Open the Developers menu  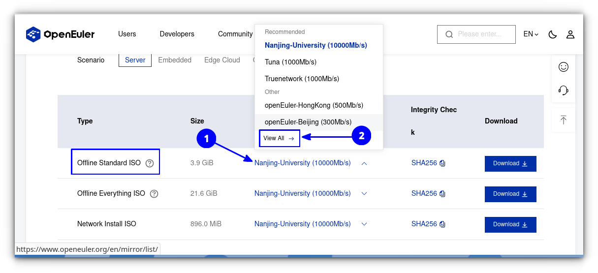[x=177, y=34]
